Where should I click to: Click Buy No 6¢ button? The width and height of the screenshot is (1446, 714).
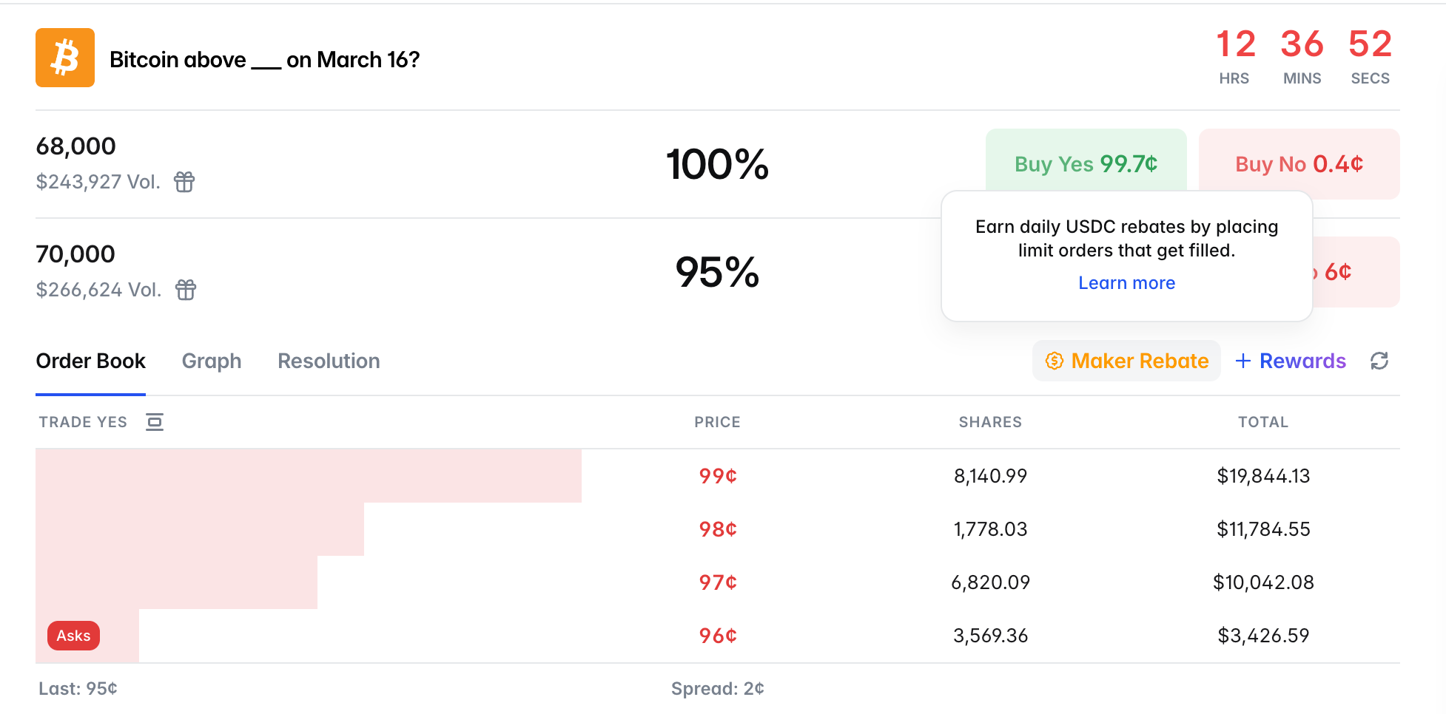click(x=1356, y=272)
